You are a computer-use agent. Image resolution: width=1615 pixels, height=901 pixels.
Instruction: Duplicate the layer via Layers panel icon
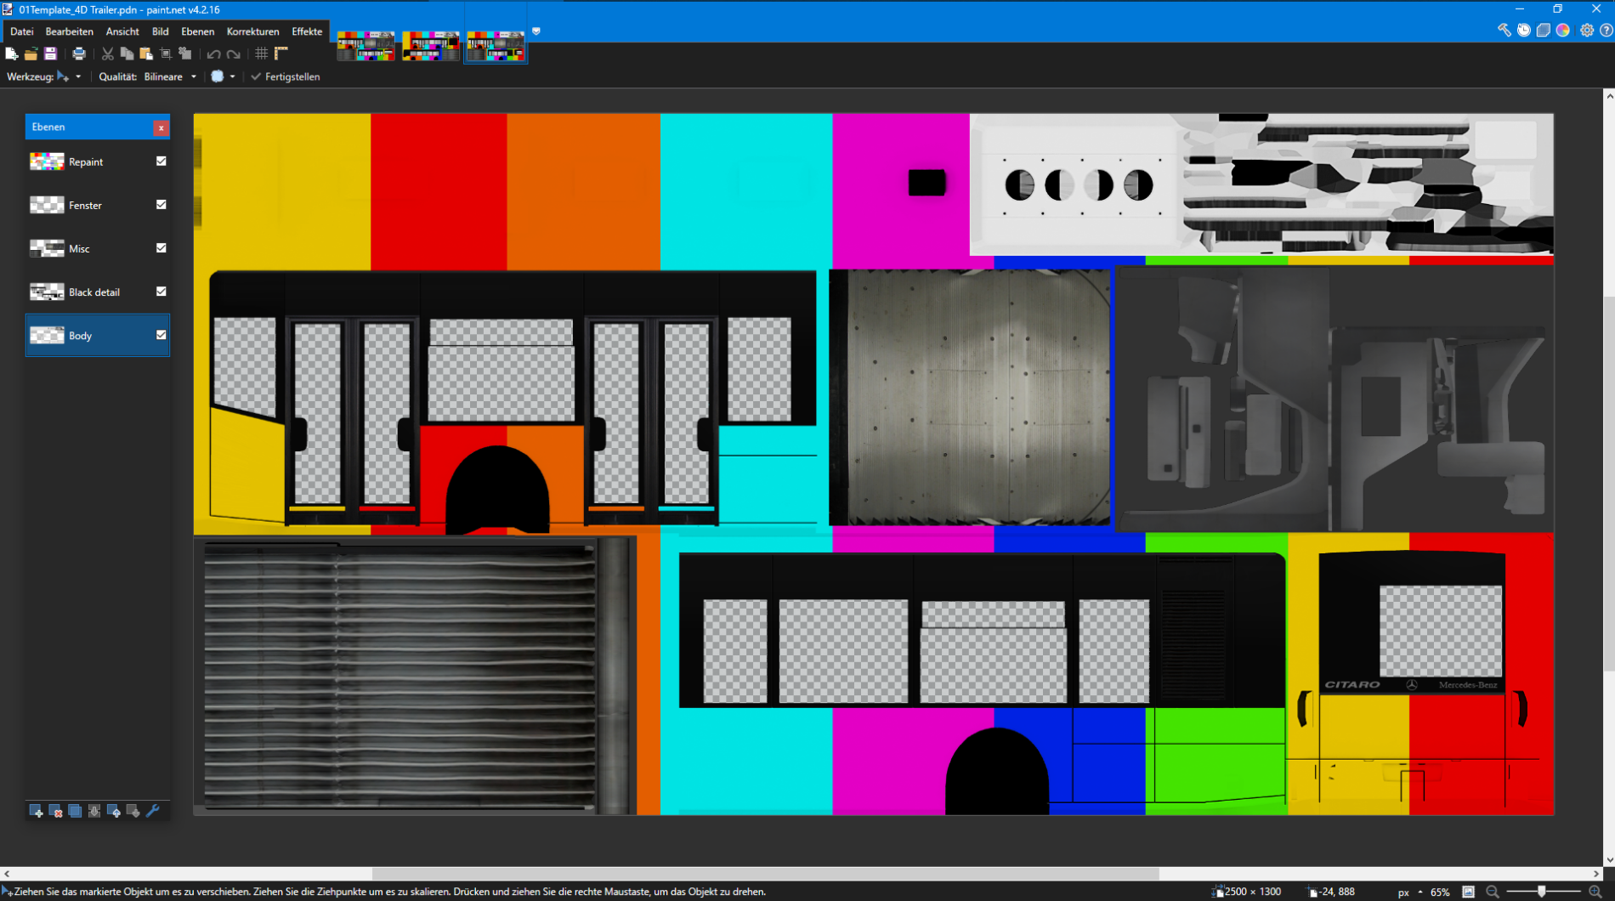[x=75, y=811]
